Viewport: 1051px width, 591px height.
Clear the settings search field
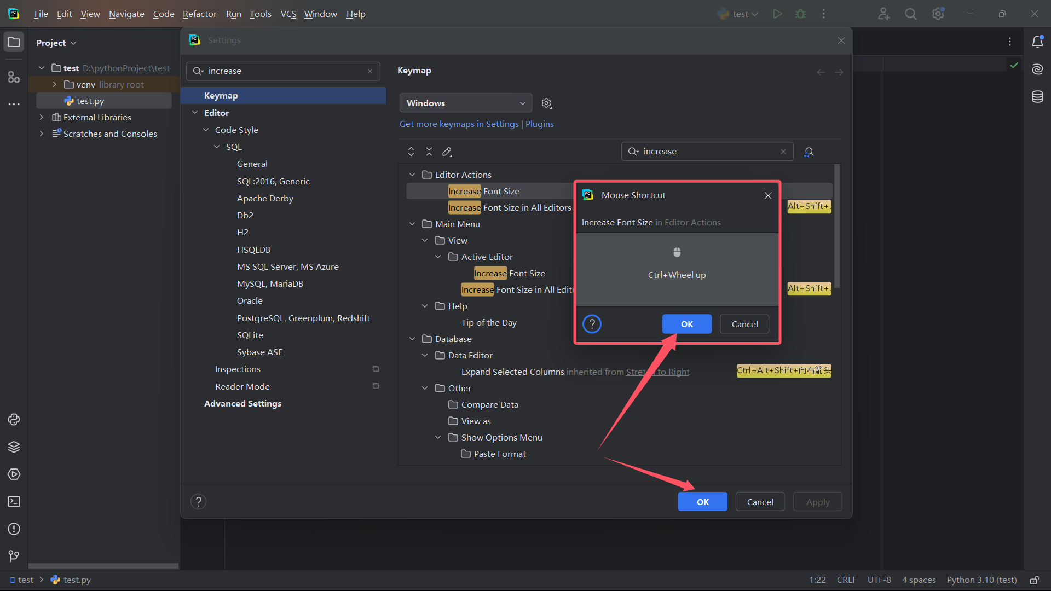[x=370, y=71]
